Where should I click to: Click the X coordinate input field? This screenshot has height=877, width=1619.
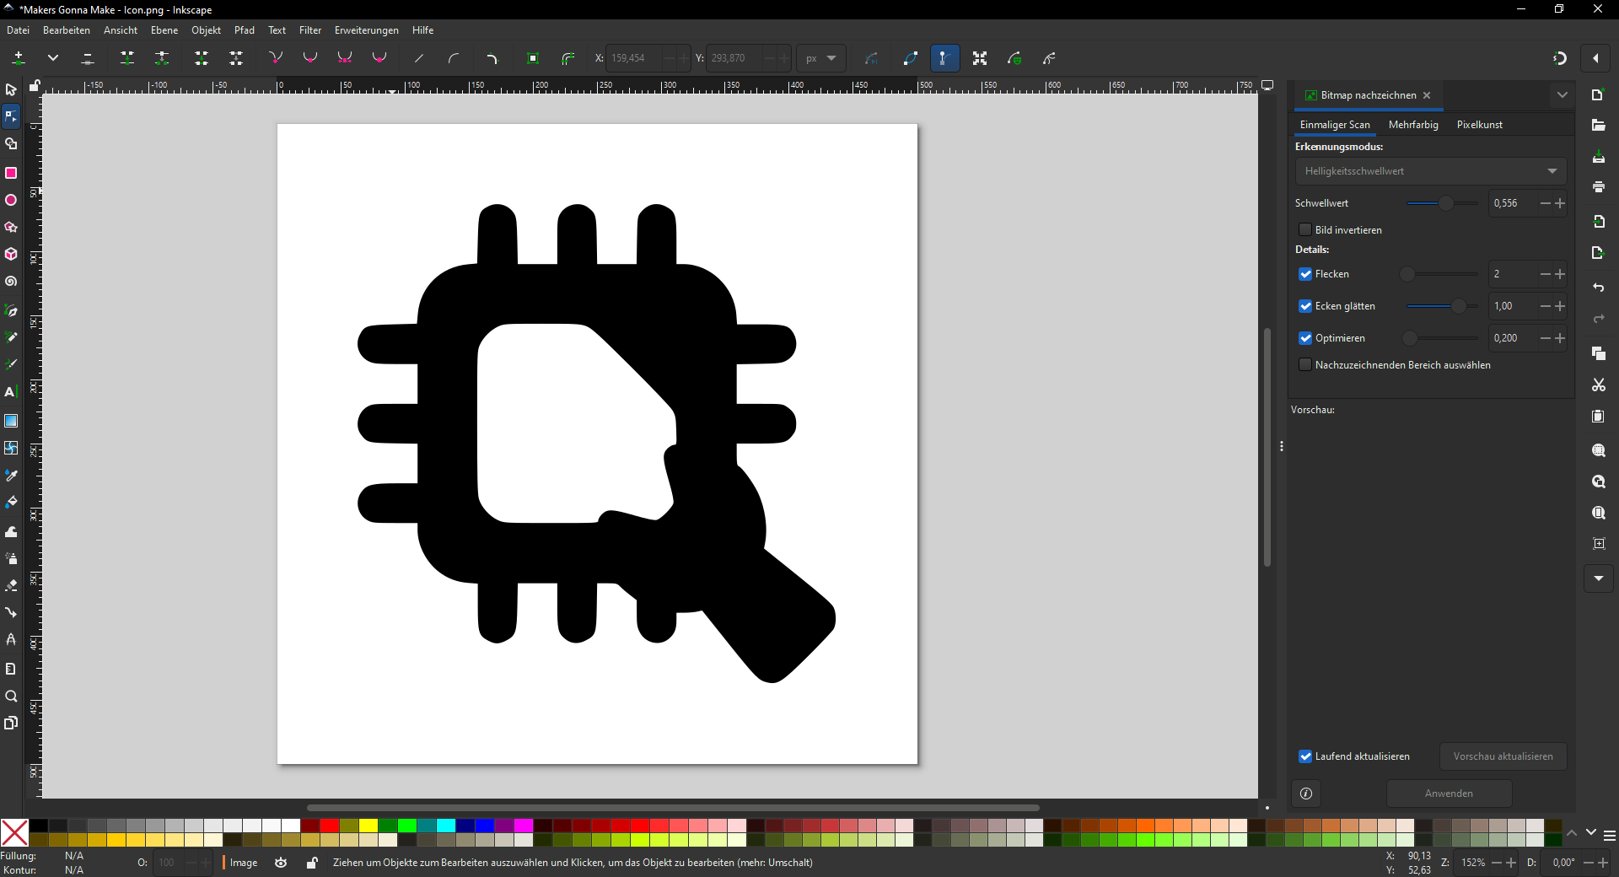click(x=636, y=58)
